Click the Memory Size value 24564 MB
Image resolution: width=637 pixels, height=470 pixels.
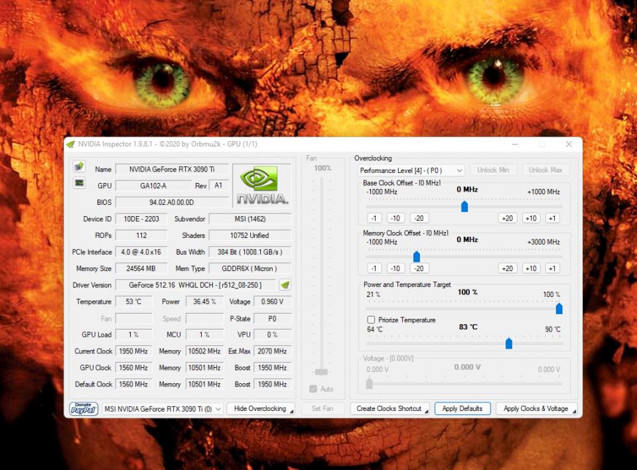coord(141,268)
